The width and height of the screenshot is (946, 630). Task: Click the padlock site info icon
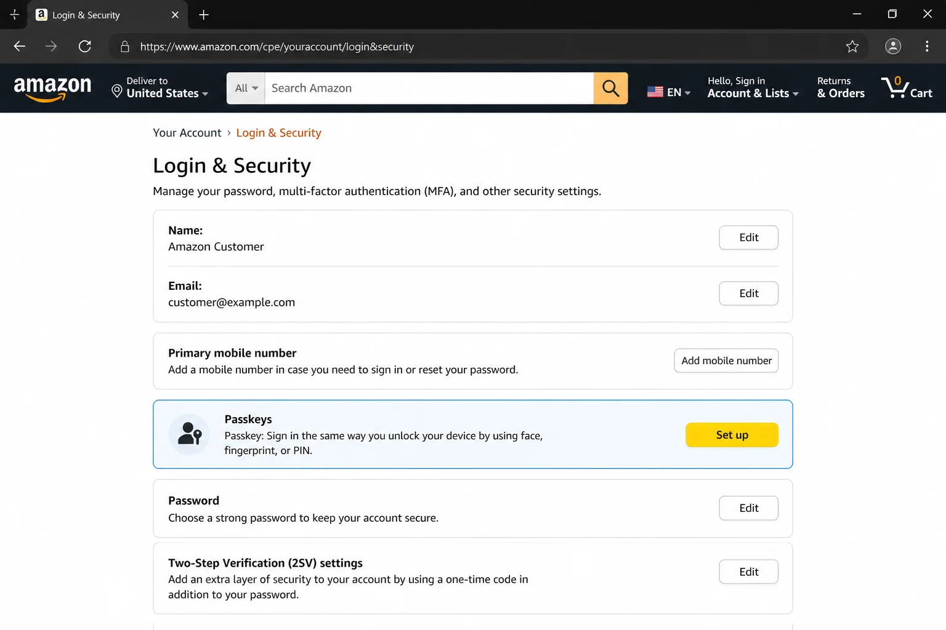tap(125, 46)
